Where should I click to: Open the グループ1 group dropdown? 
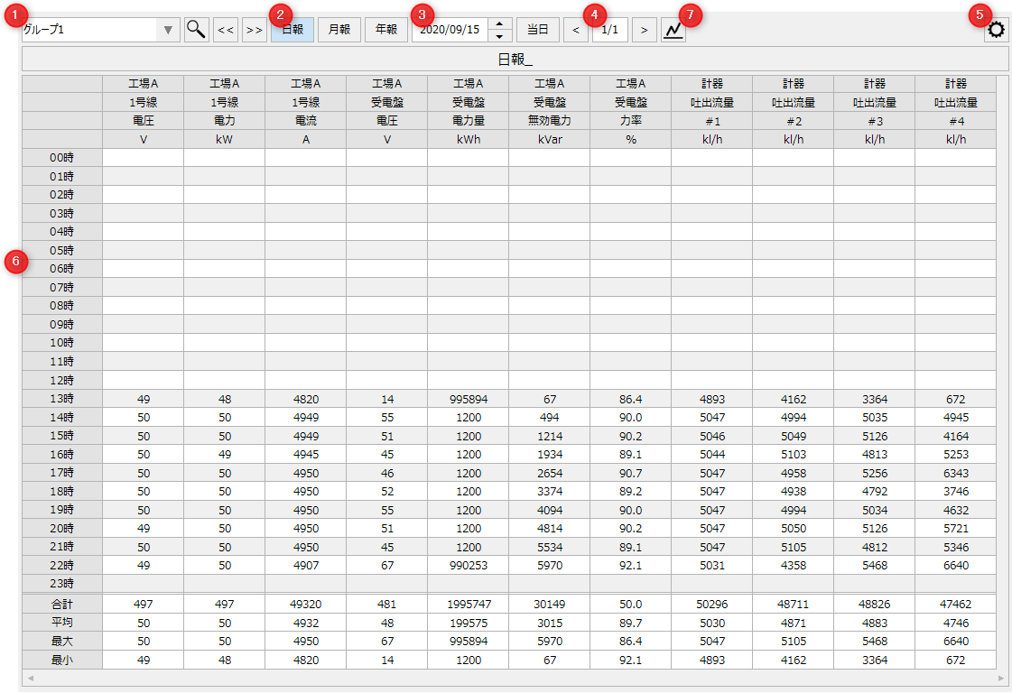(90, 29)
